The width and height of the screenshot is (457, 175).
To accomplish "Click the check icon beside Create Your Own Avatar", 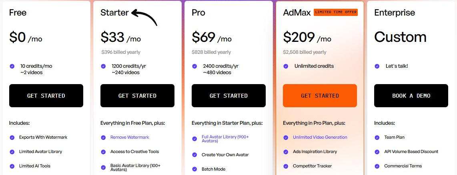I will (194, 155).
